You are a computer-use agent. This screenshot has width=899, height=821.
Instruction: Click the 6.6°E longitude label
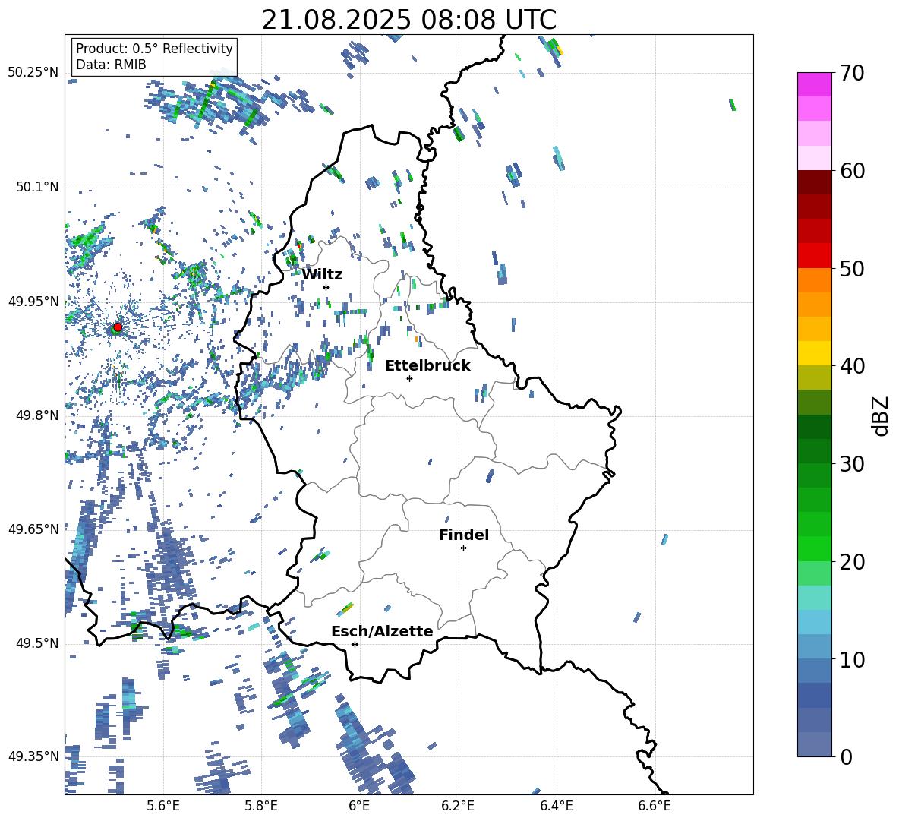655,807
